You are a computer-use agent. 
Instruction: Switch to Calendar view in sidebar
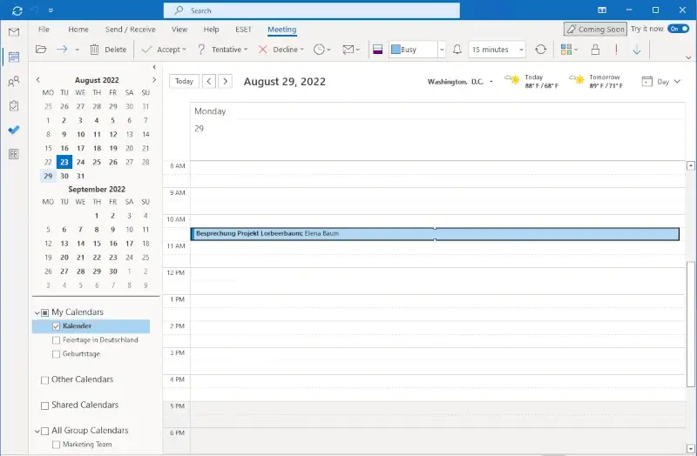pos(14,57)
